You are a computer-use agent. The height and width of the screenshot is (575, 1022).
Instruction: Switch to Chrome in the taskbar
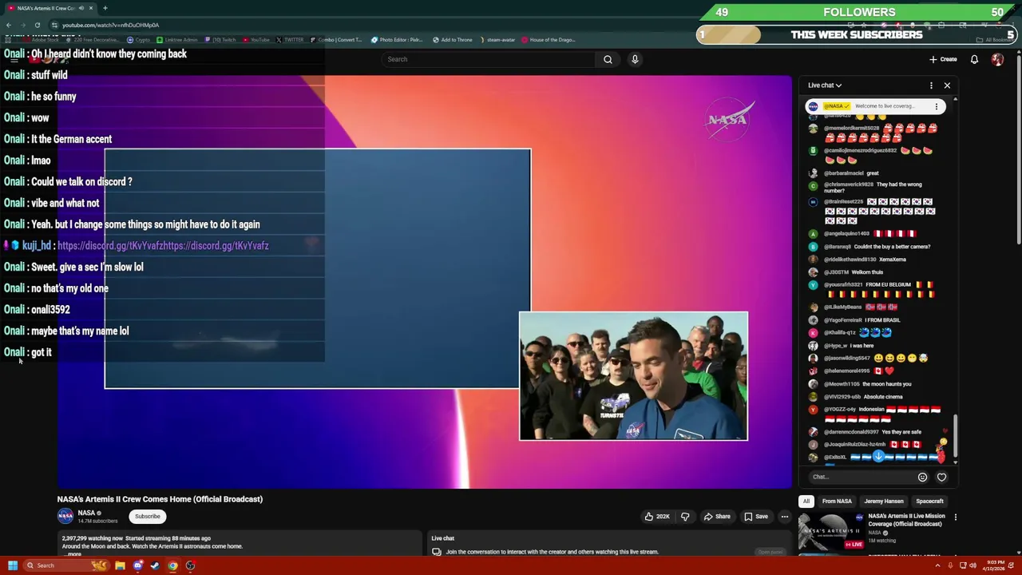pos(172,565)
